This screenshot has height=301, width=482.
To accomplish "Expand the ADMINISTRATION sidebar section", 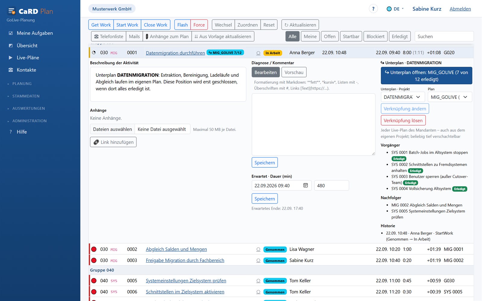I will (30, 121).
